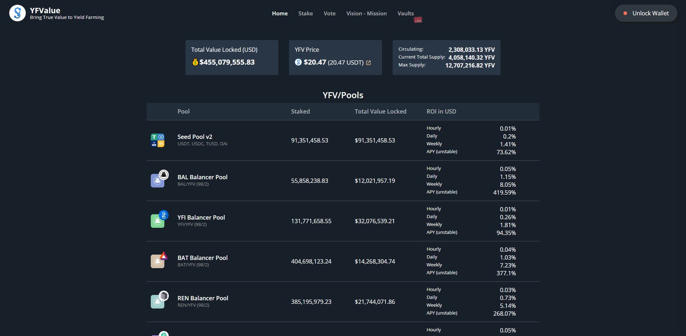Image resolution: width=686 pixels, height=336 pixels.
Task: Click max supply value 12,707,216.82 YFV
Action: [x=470, y=65]
